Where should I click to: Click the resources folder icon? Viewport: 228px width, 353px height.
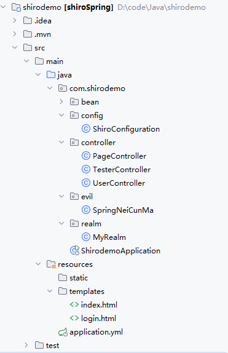(51, 264)
